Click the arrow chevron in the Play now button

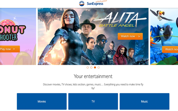(x=14, y=49)
